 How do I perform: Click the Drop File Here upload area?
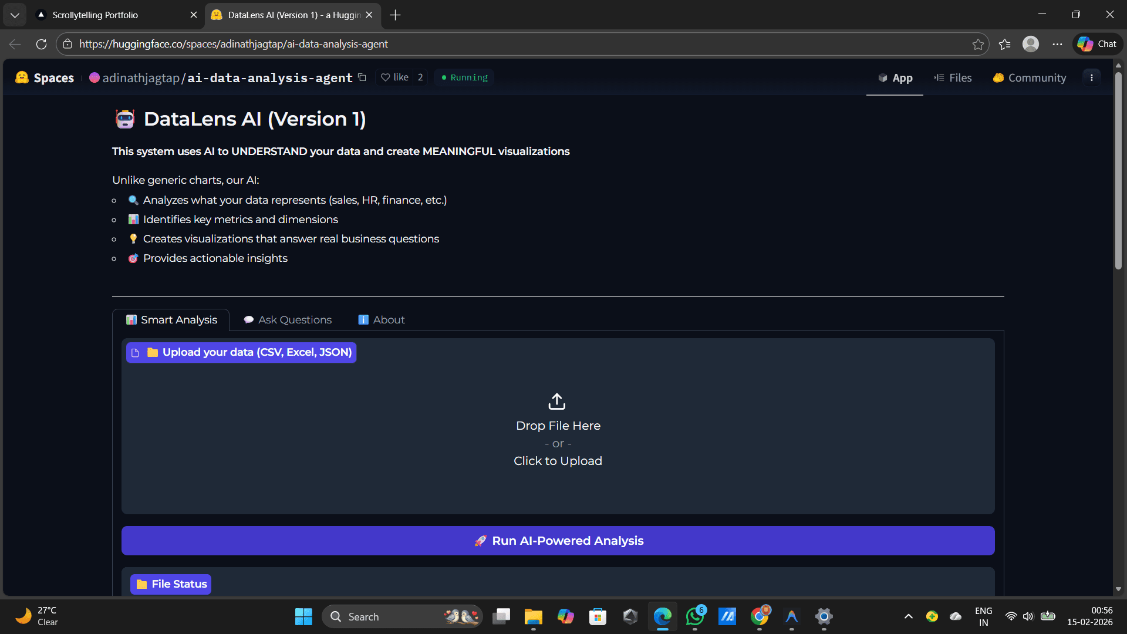(558, 426)
